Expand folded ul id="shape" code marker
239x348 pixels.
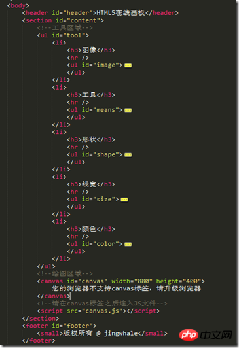coord(128,154)
